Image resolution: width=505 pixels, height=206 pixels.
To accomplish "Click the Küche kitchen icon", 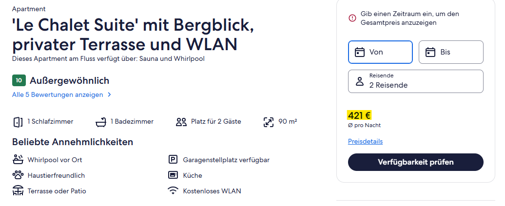I will coord(173,175).
